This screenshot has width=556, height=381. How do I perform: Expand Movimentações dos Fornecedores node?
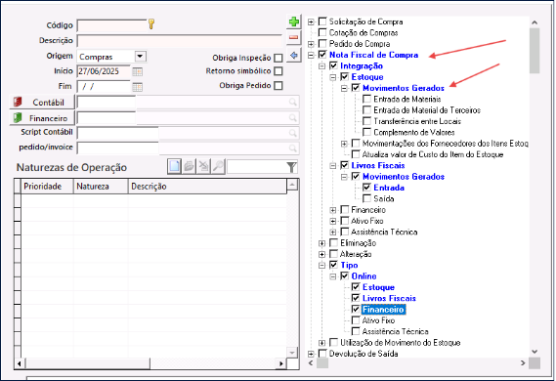click(344, 144)
